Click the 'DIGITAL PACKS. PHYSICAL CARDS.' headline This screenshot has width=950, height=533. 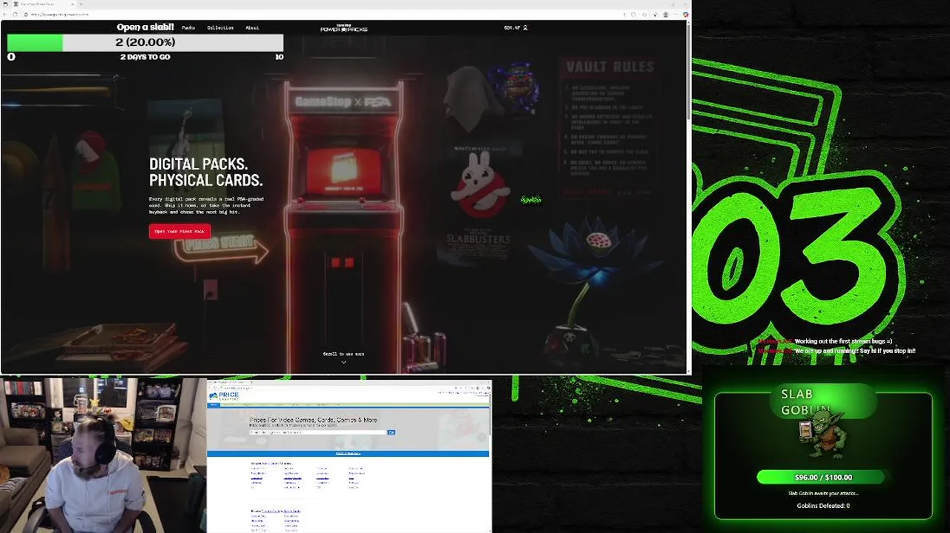(206, 172)
